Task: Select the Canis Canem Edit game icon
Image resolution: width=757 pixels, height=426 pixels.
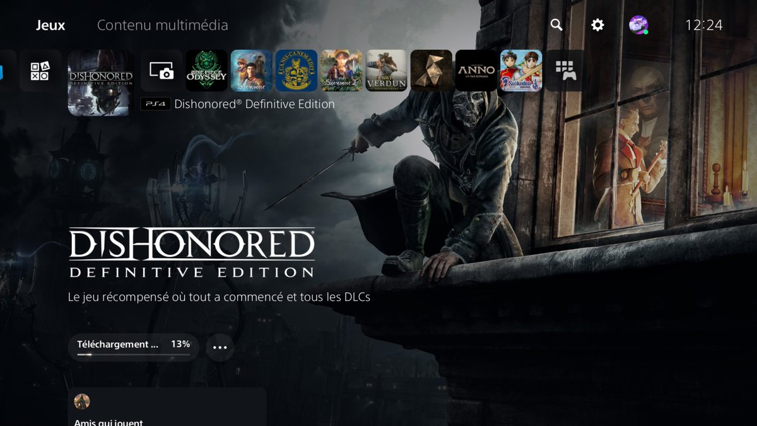Action: pos(296,71)
